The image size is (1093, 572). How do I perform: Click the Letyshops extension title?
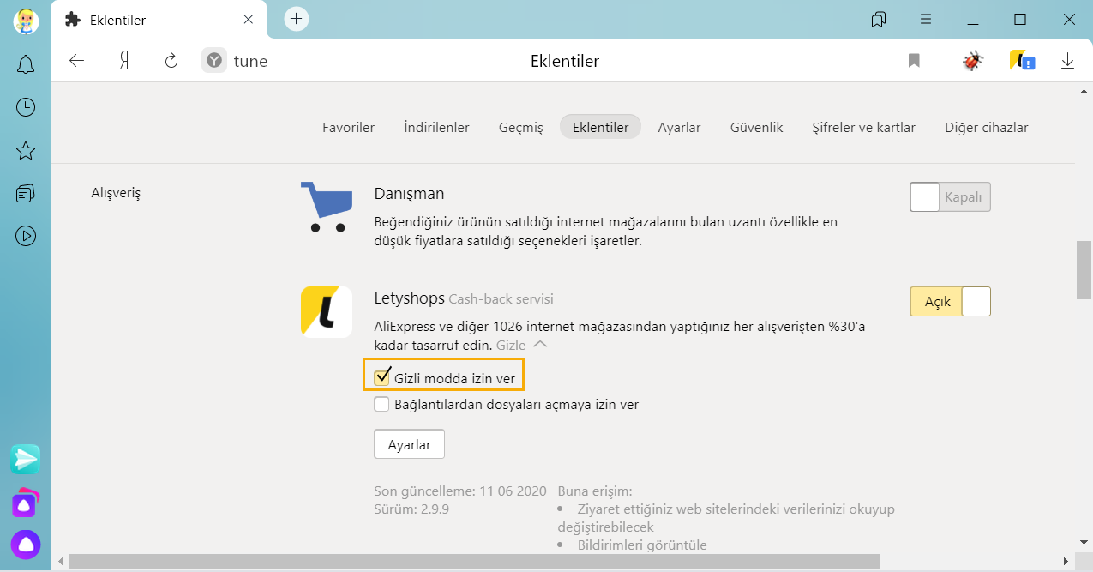[x=410, y=298]
